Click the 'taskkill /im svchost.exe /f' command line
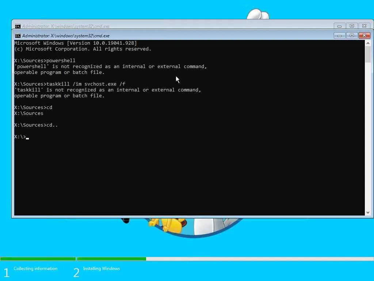The width and height of the screenshot is (374, 281). [x=70, y=84]
